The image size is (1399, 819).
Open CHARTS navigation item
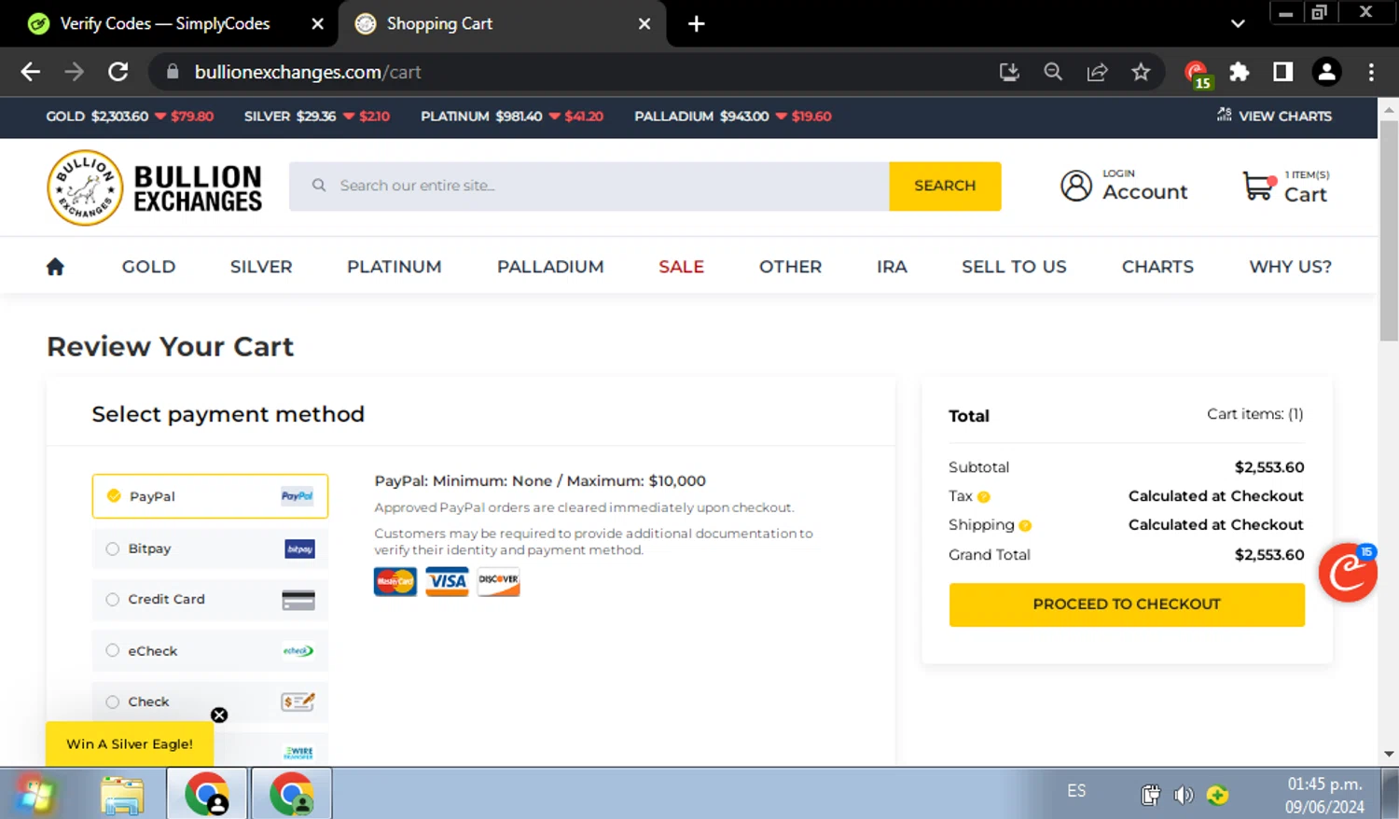1157,267
